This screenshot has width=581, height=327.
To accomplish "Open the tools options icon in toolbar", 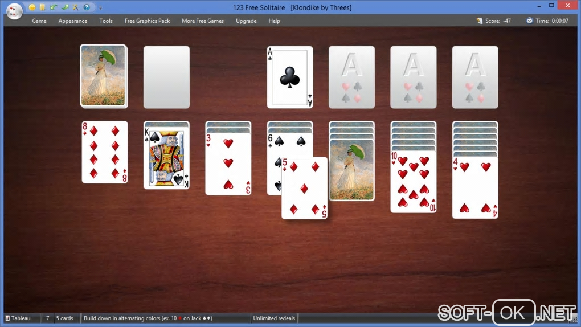I will [x=76, y=7].
